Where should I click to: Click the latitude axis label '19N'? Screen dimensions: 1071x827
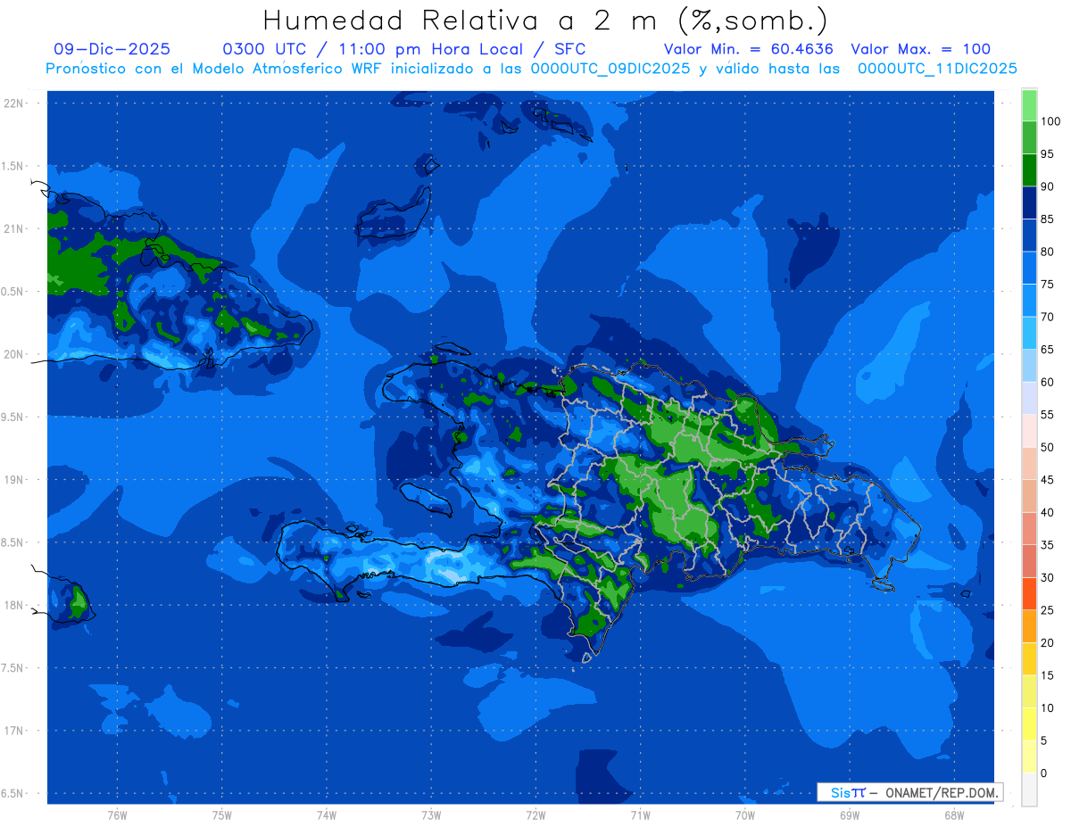(x=13, y=479)
